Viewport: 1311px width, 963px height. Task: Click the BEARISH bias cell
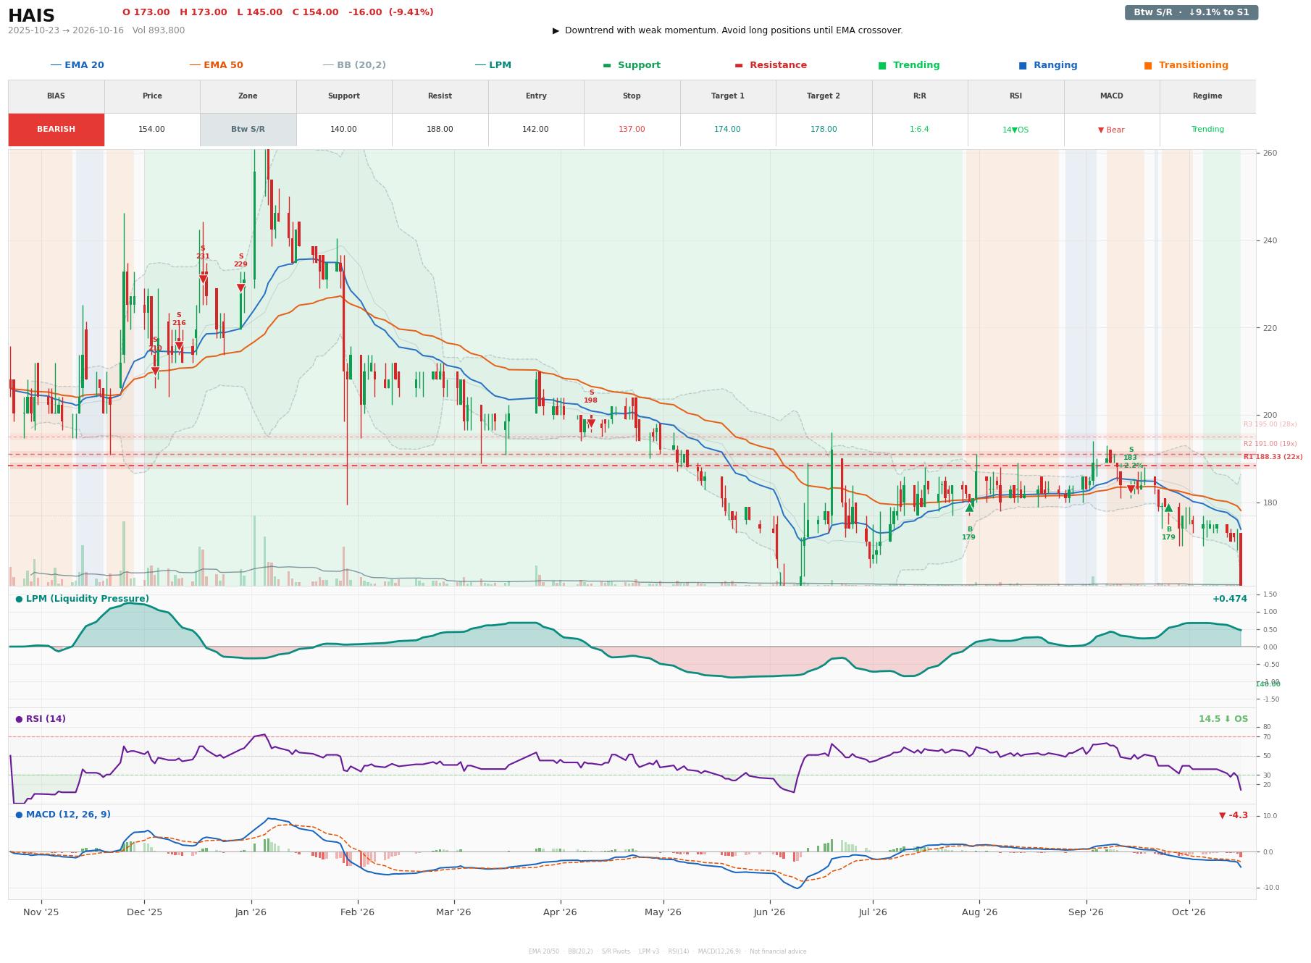(56, 130)
